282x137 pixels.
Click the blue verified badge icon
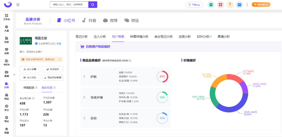point(36,43)
